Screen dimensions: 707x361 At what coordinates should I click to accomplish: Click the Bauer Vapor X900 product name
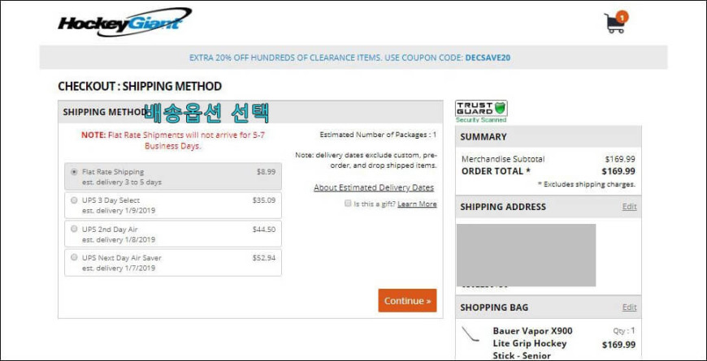(x=532, y=343)
